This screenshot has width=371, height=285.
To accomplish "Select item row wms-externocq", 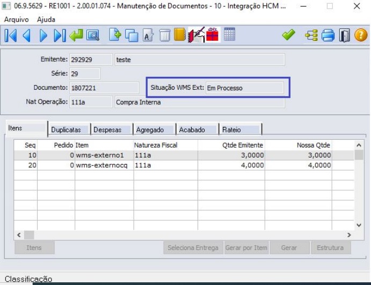I will click(184, 166).
